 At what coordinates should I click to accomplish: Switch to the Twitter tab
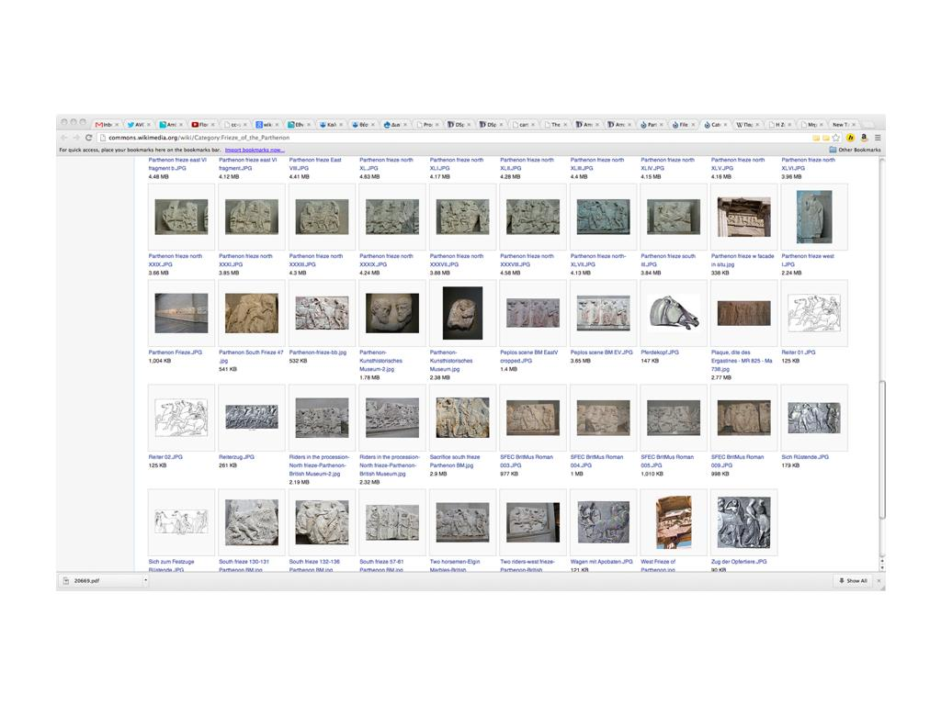coord(138,125)
